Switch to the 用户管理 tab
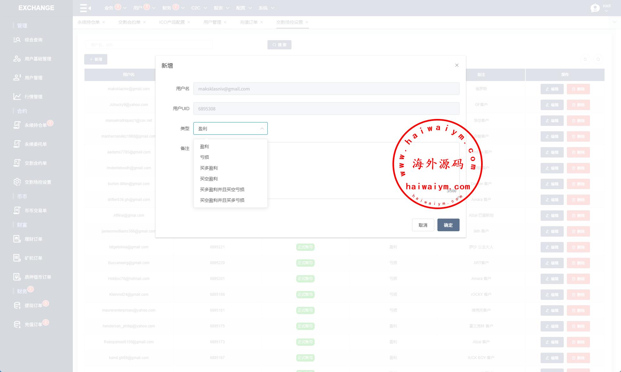This screenshot has height=372, width=621. [212, 22]
